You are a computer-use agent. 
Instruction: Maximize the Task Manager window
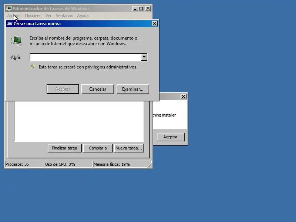[x=141, y=9]
